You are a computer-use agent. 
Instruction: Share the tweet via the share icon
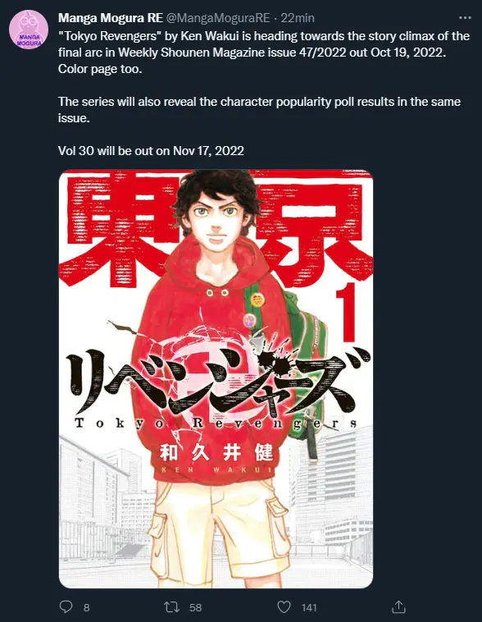pos(398,606)
